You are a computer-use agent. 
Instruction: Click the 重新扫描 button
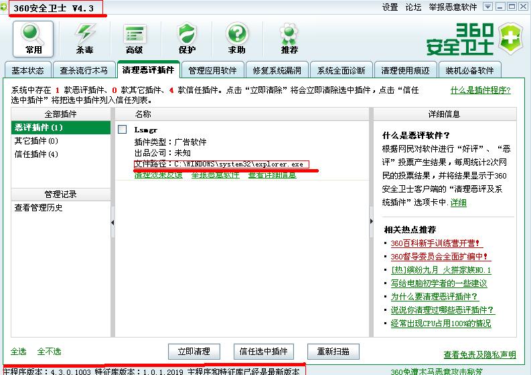(x=333, y=352)
